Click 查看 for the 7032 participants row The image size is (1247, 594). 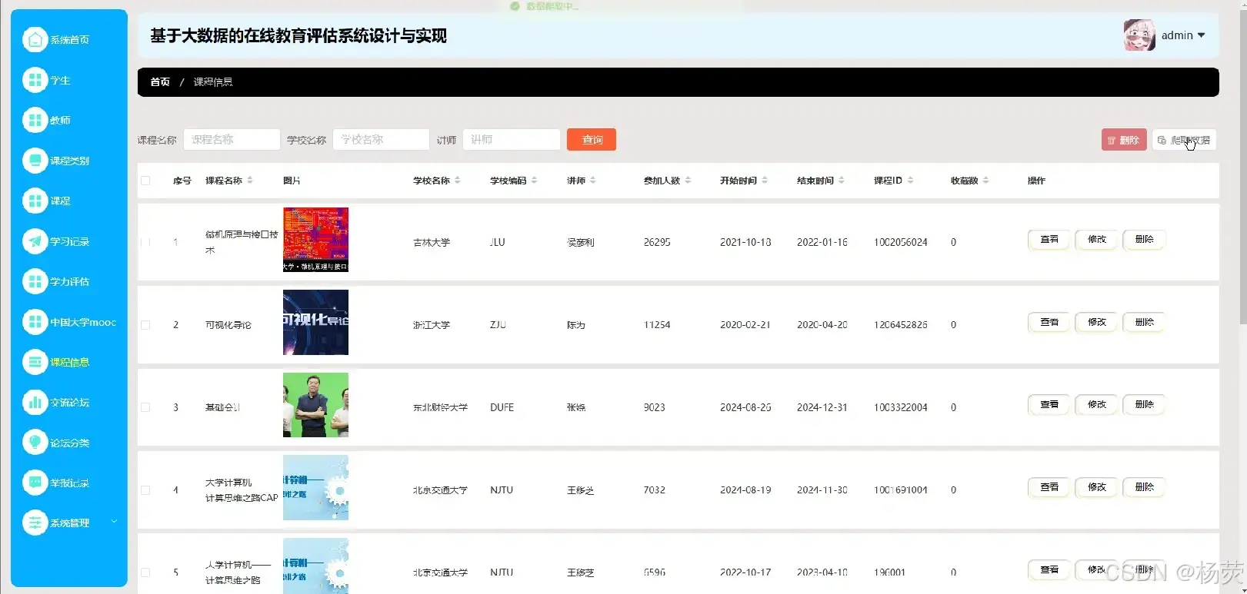(x=1049, y=487)
